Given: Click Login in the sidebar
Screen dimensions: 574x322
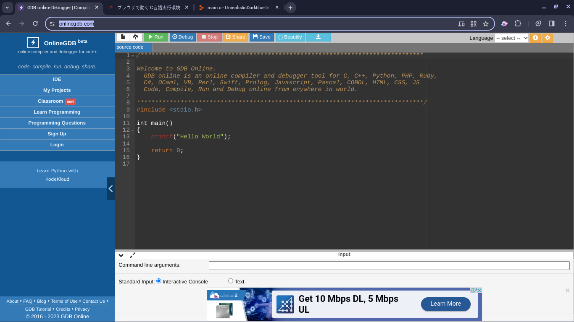Looking at the screenshot, I should point(57,145).
